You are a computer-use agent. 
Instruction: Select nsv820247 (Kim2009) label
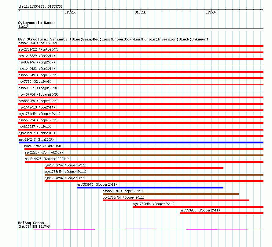point(36,139)
